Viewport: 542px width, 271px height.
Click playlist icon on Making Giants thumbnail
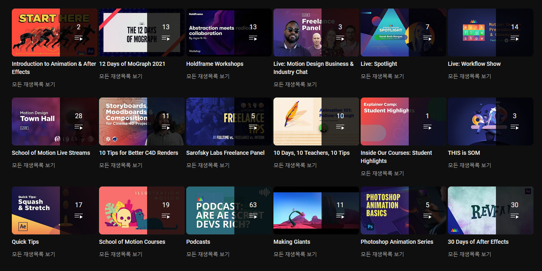click(340, 216)
